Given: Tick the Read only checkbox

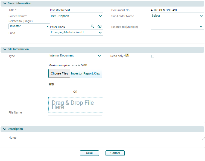Looking at the screenshot, I should tap(153, 56).
